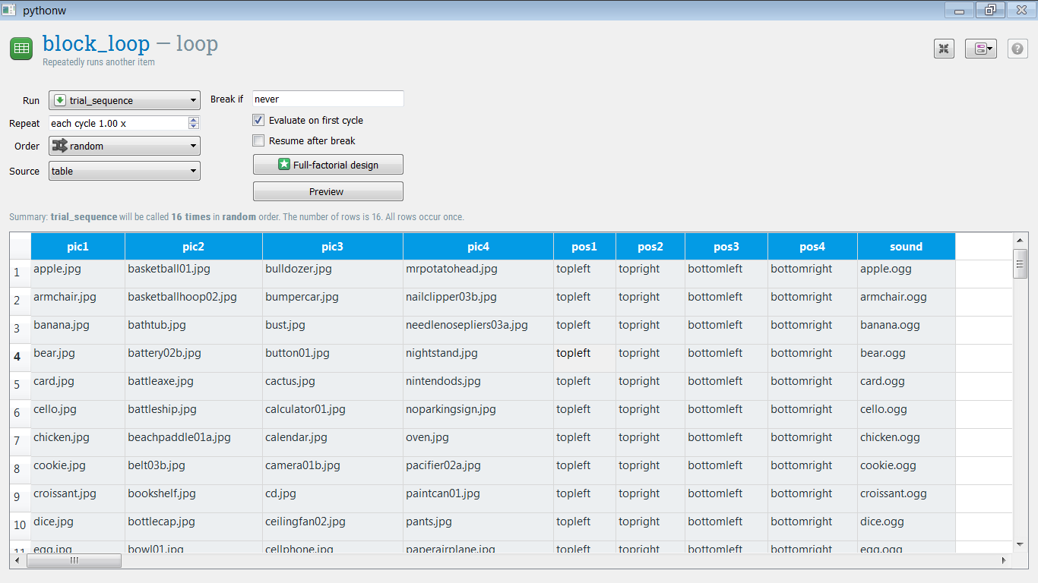Click the Full-factorial design button

pos(328,165)
